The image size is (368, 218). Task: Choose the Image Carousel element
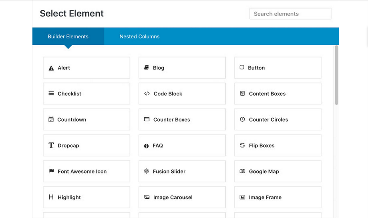tap(182, 197)
